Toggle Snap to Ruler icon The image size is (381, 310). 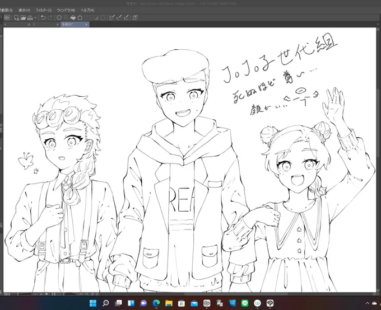click(112, 17)
